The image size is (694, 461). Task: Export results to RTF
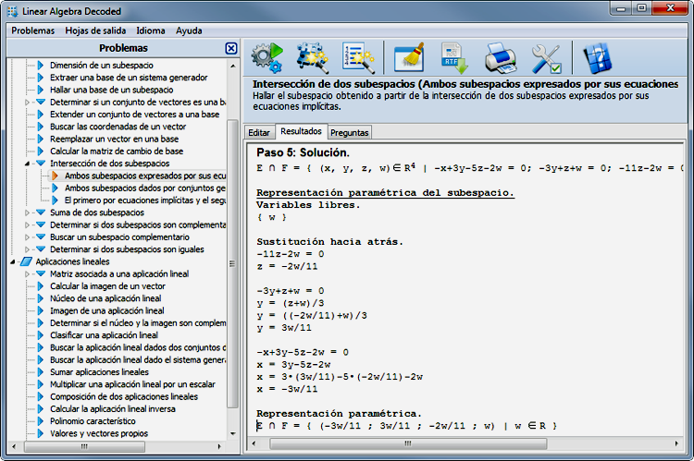pos(454,57)
